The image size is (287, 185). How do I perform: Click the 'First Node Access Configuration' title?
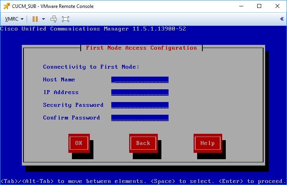coord(141,48)
